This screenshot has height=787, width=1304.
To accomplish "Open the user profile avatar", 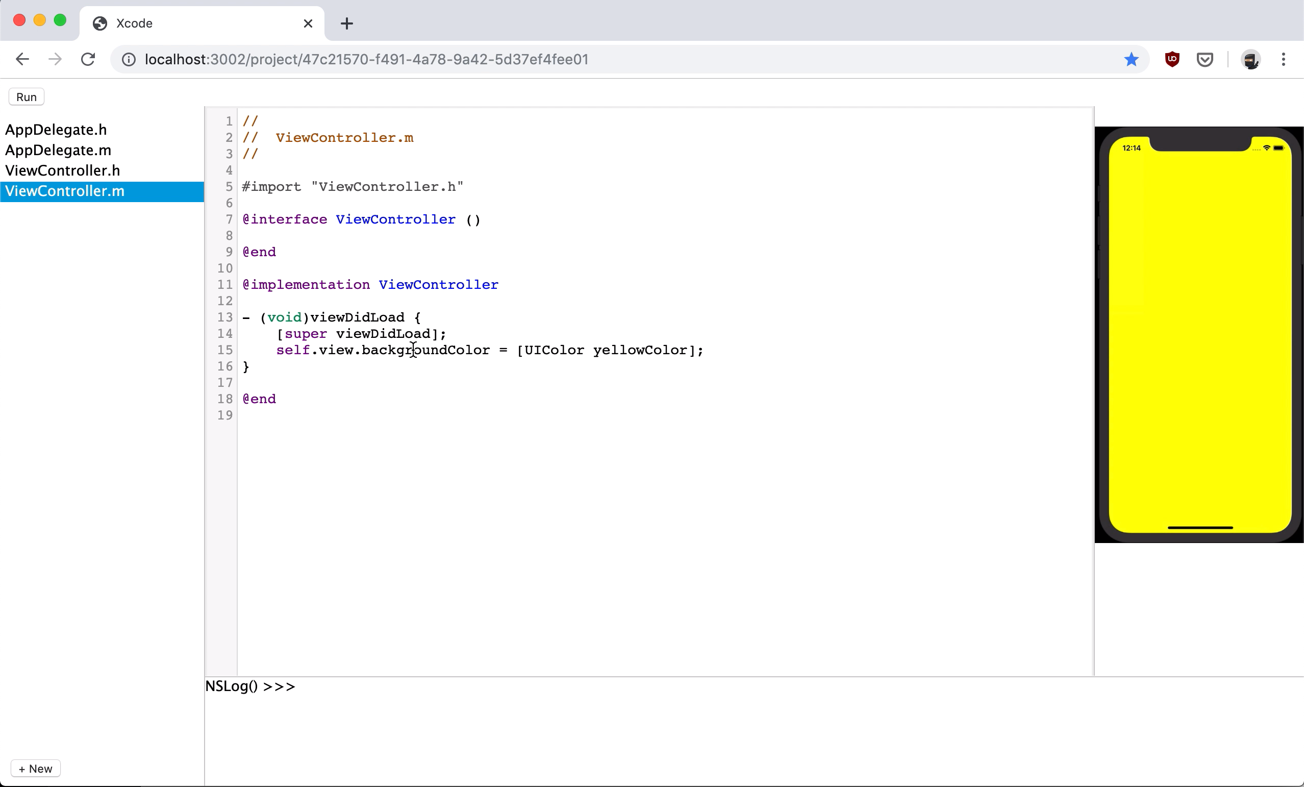I will (x=1250, y=59).
